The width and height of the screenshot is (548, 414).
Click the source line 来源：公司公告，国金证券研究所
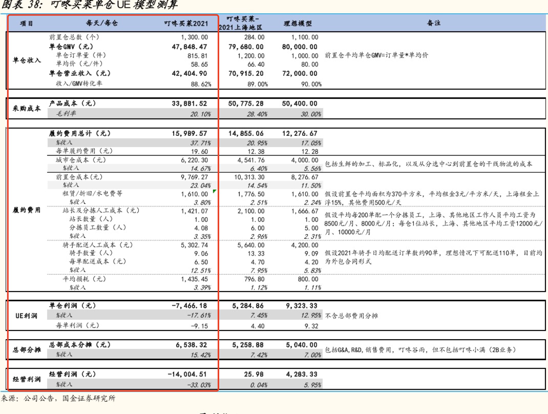58,398
